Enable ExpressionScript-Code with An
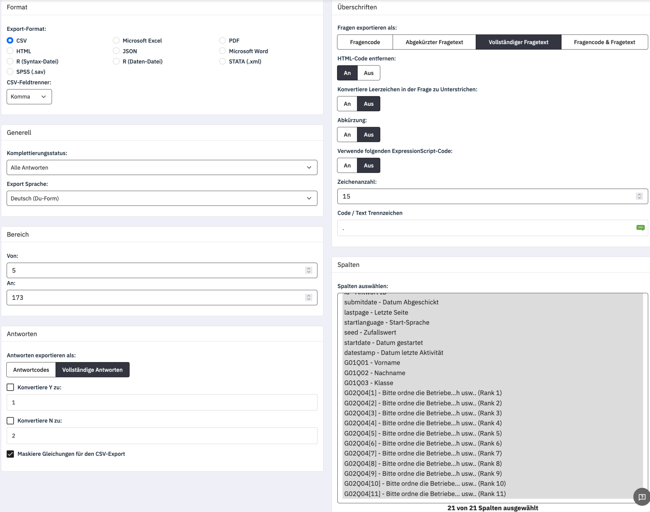The width and height of the screenshot is (650, 512). click(347, 165)
